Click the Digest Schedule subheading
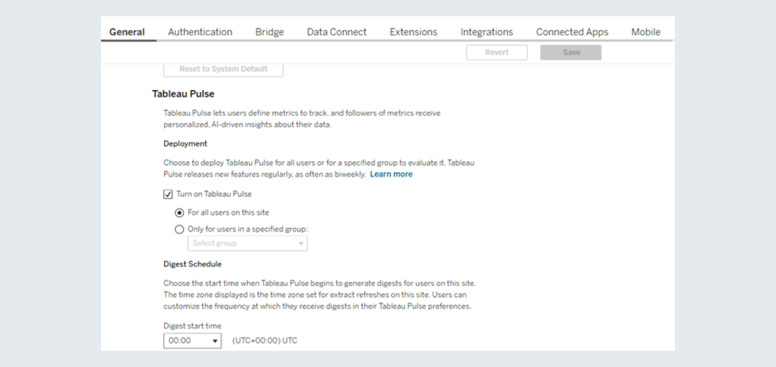The width and height of the screenshot is (776, 367). 192,264
